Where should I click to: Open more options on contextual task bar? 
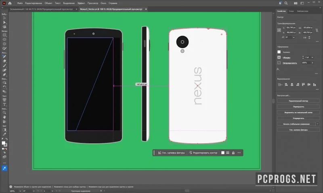point(239,153)
